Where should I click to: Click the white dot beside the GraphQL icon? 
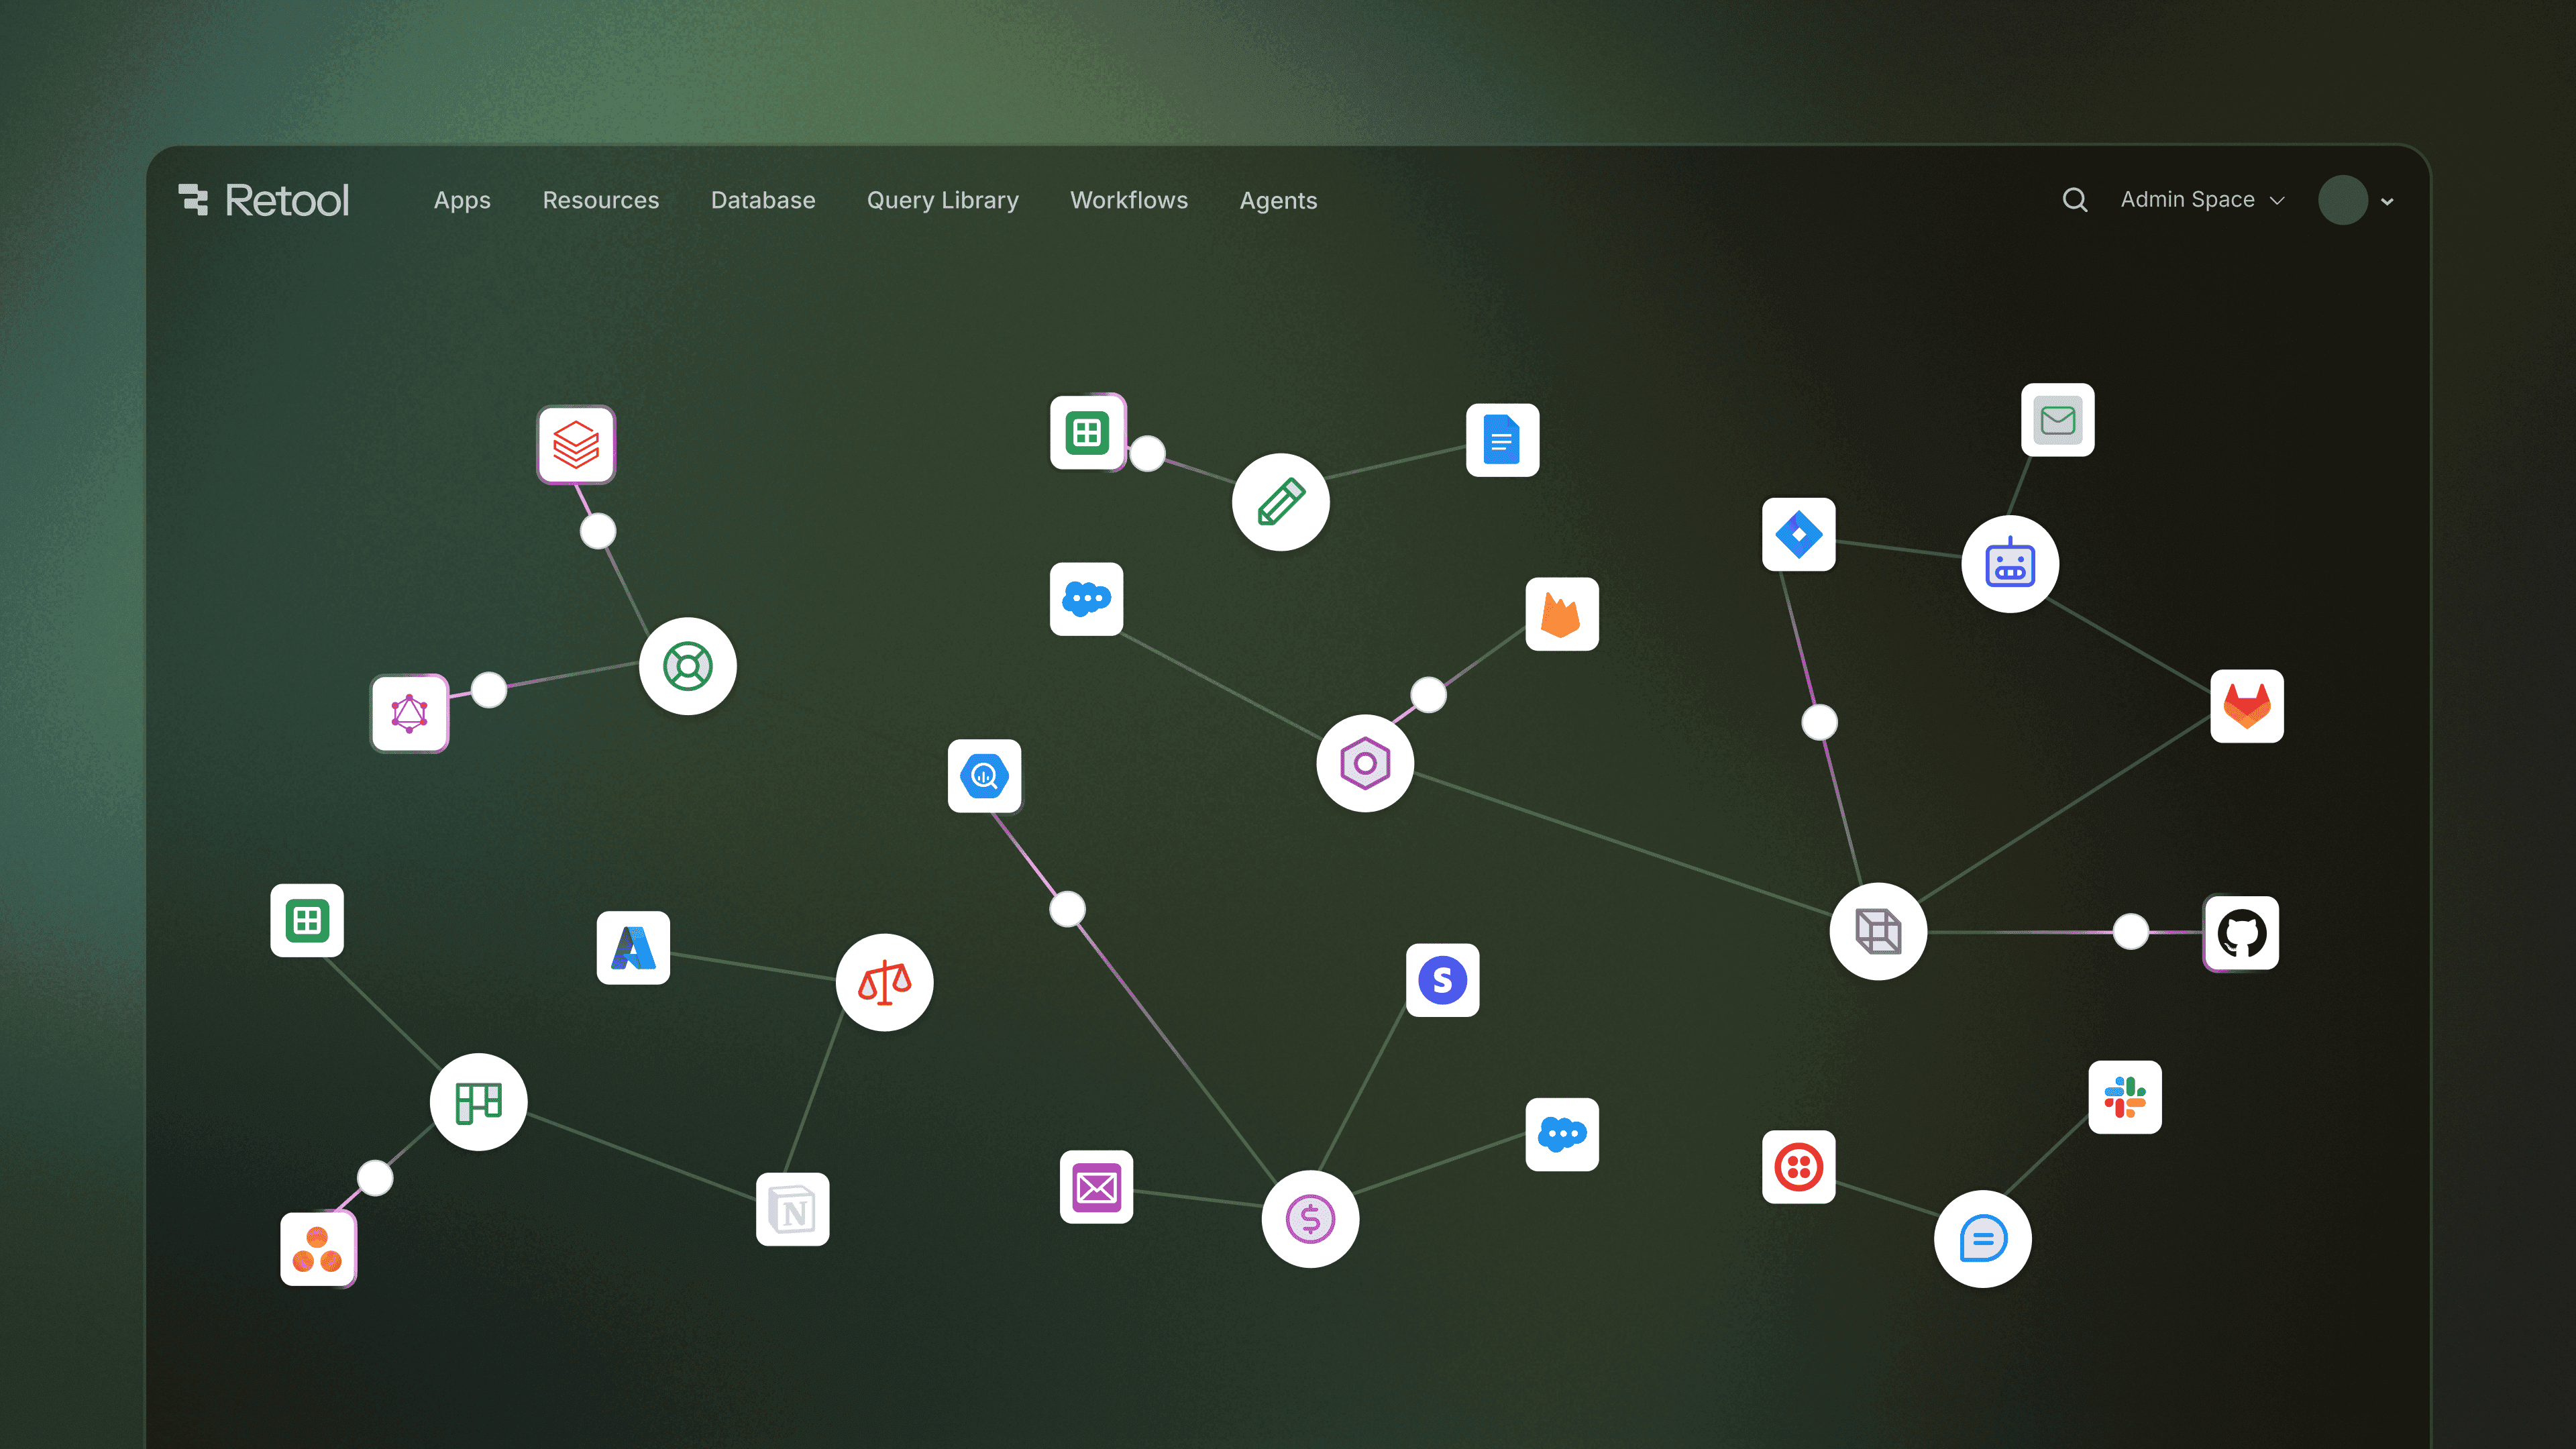[x=489, y=689]
